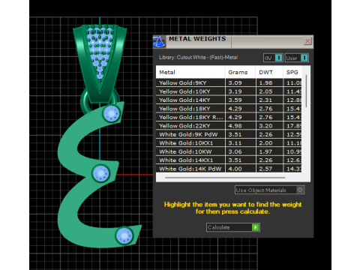The width and height of the screenshot is (360, 270).
Task: Select the White Gold:10KW row
Action: click(x=229, y=151)
